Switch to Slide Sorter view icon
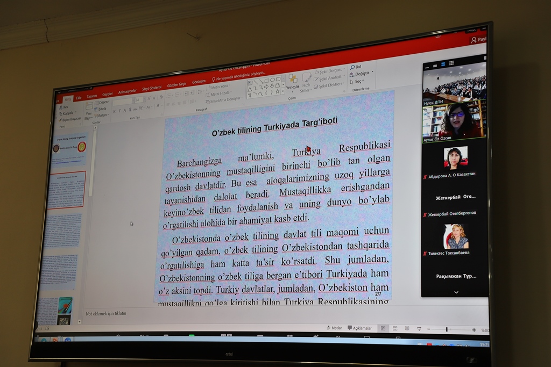 [394, 328]
